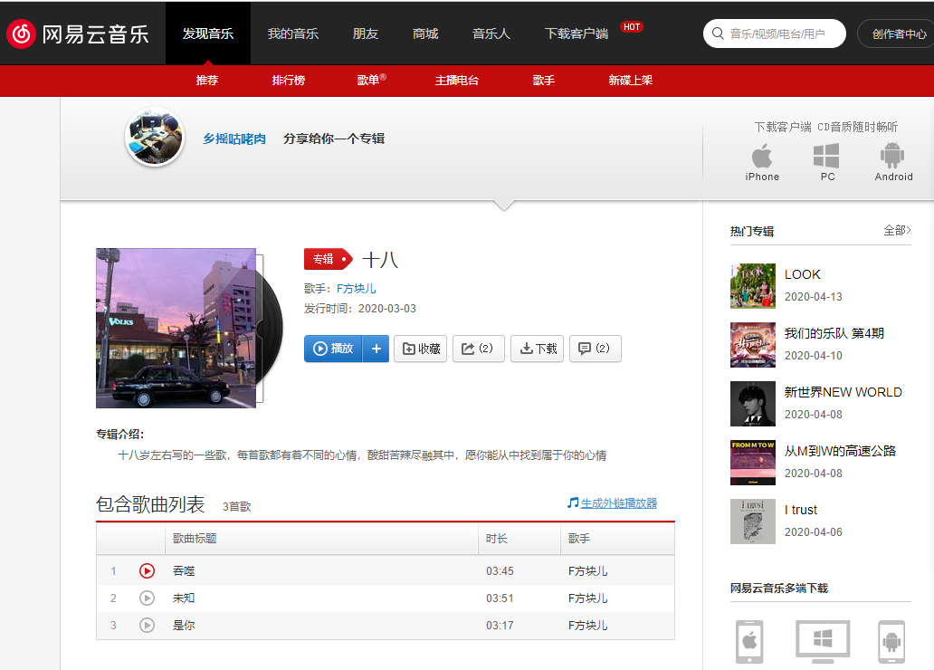Click the share button on album

click(x=478, y=349)
